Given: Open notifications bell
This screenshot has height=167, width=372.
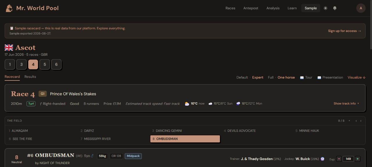Looking at the screenshot, I should [335, 8].
